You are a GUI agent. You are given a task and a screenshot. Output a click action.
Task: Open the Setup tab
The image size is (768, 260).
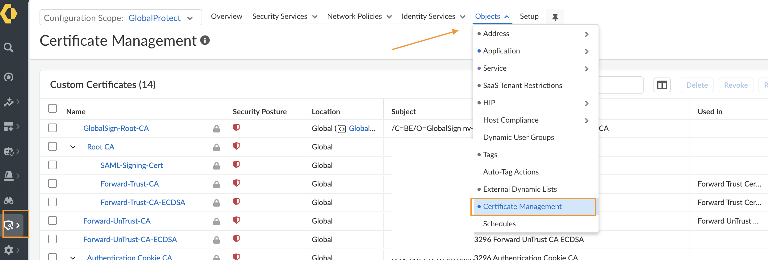point(529,16)
